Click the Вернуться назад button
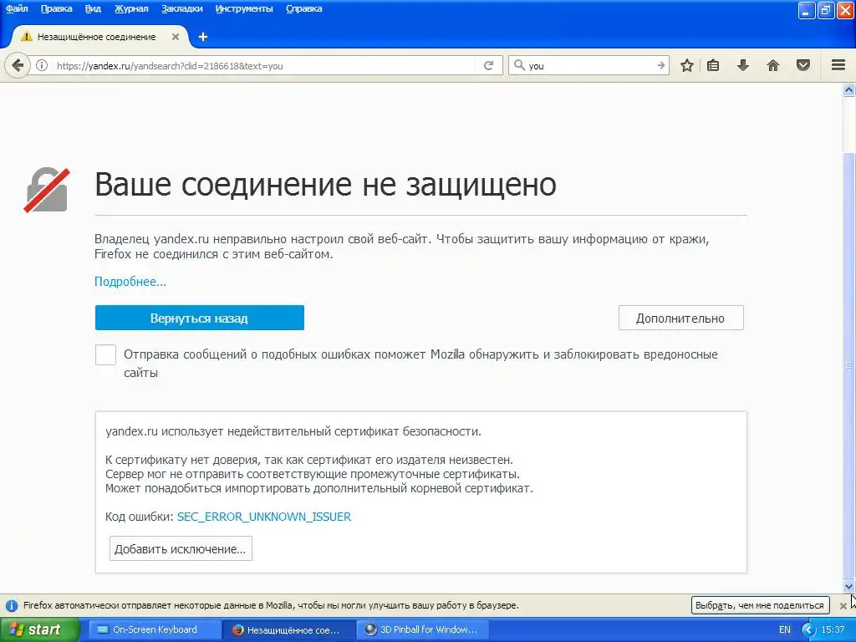 (x=199, y=318)
